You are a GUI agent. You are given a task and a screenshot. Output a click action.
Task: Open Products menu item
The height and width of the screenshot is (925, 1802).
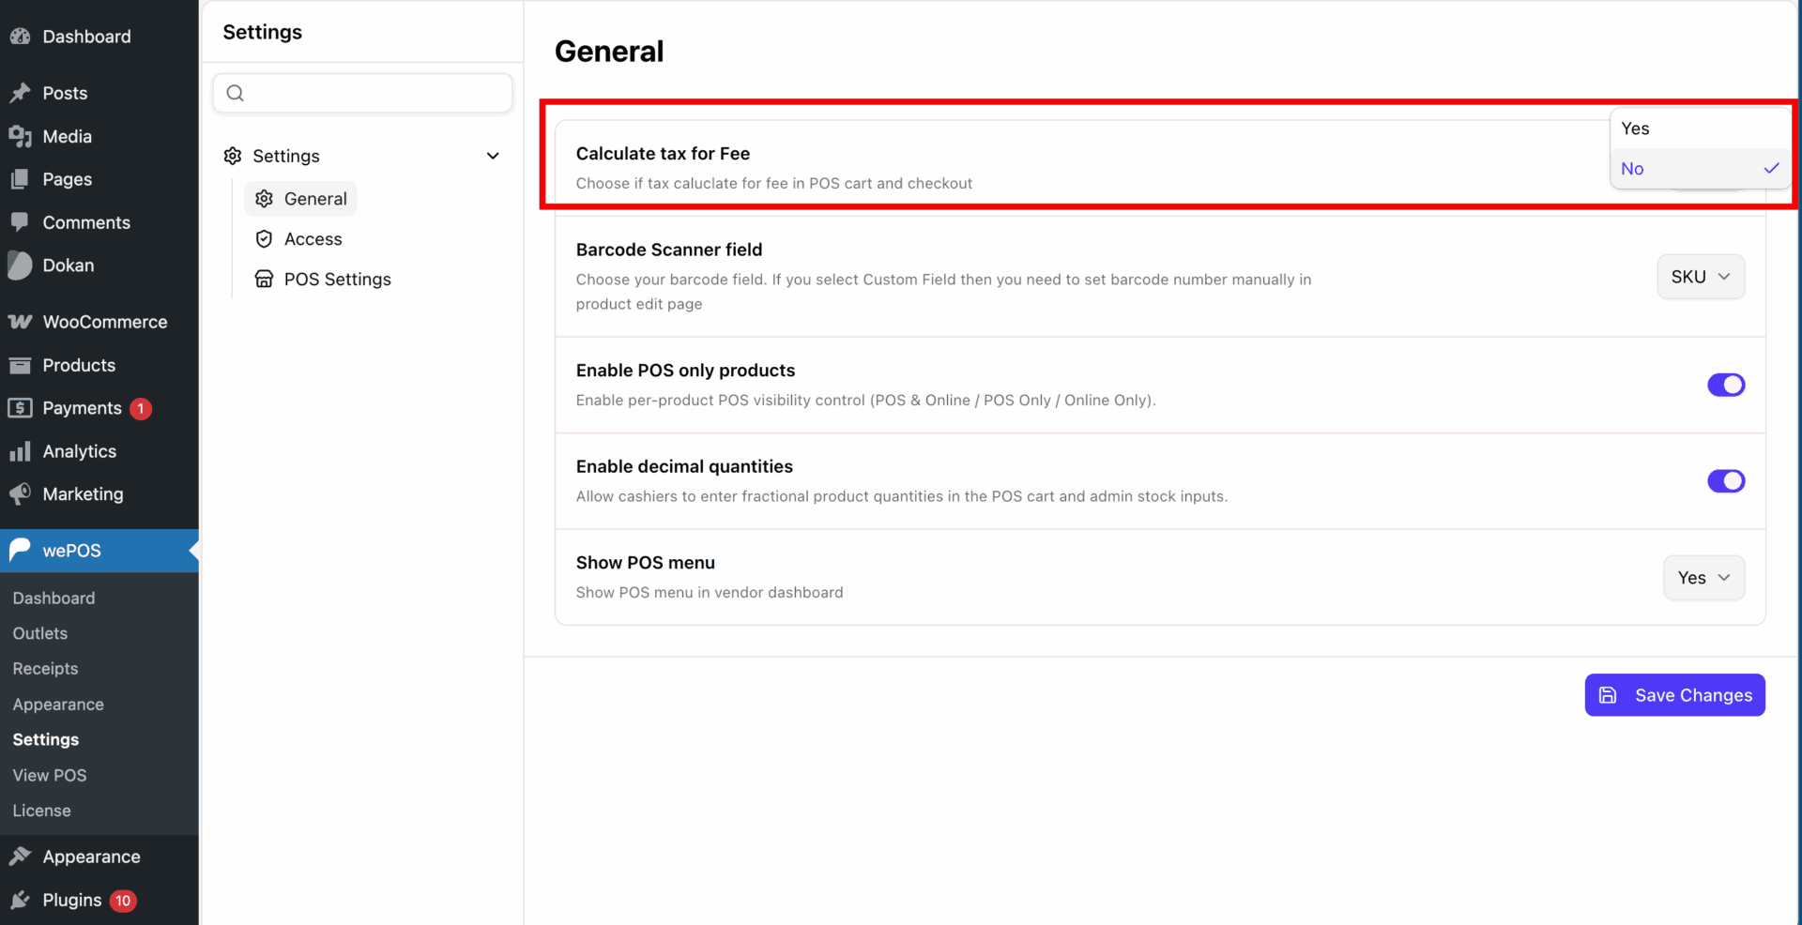pos(99,365)
